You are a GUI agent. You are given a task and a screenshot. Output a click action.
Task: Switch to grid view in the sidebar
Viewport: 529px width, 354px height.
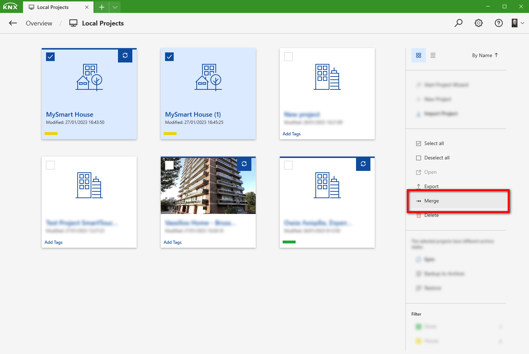tap(418, 55)
